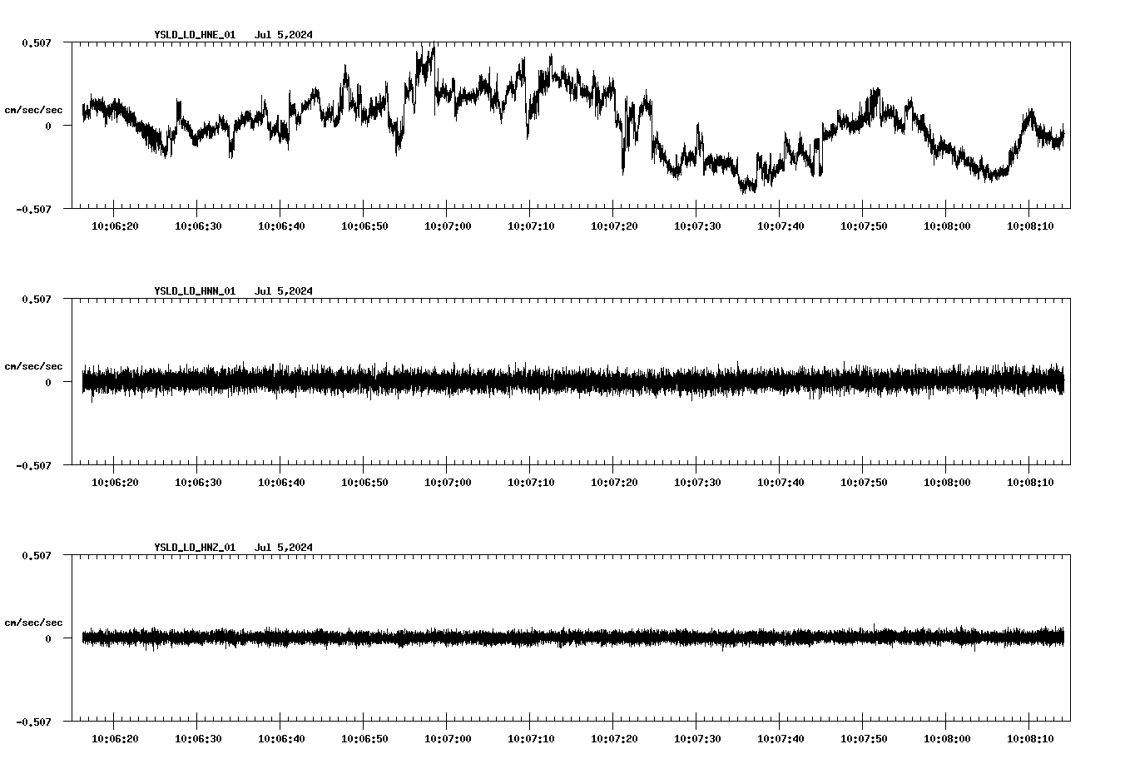The image size is (1130, 769).
Task: Click the cm/sec/sec unit label on the HNZ plot
Action: tap(33, 621)
